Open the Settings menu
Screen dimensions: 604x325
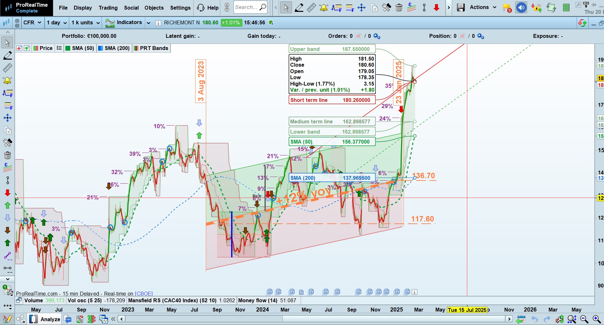pyautogui.click(x=180, y=8)
